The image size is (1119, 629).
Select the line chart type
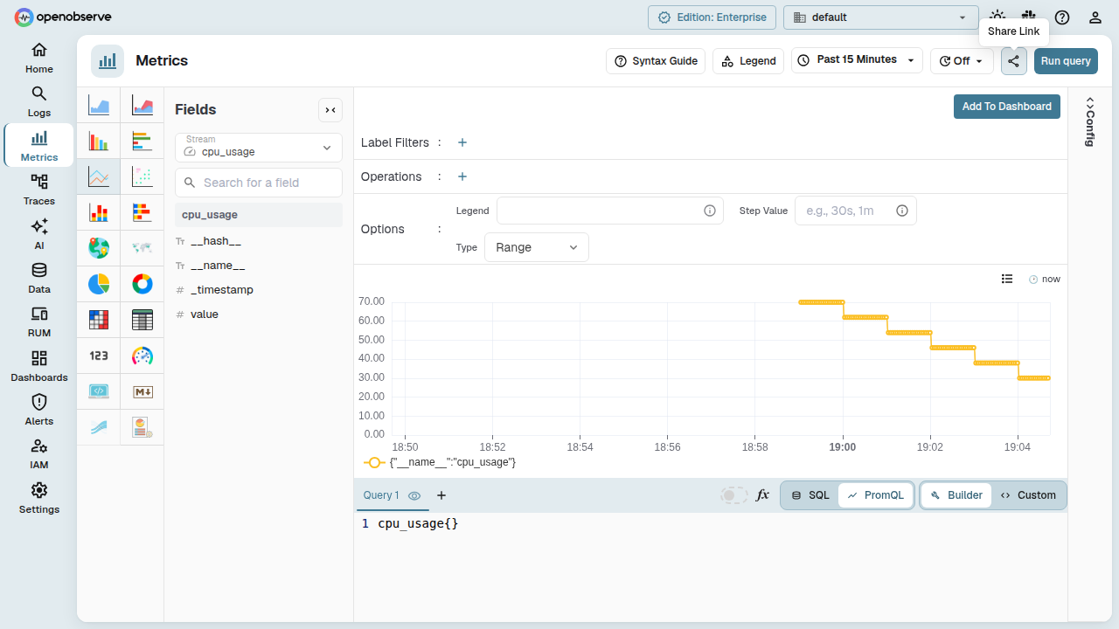click(99, 177)
